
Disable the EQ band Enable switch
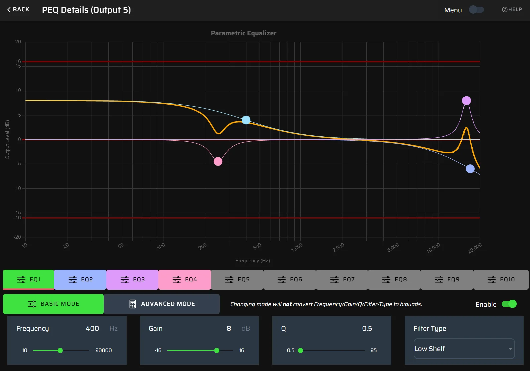509,304
